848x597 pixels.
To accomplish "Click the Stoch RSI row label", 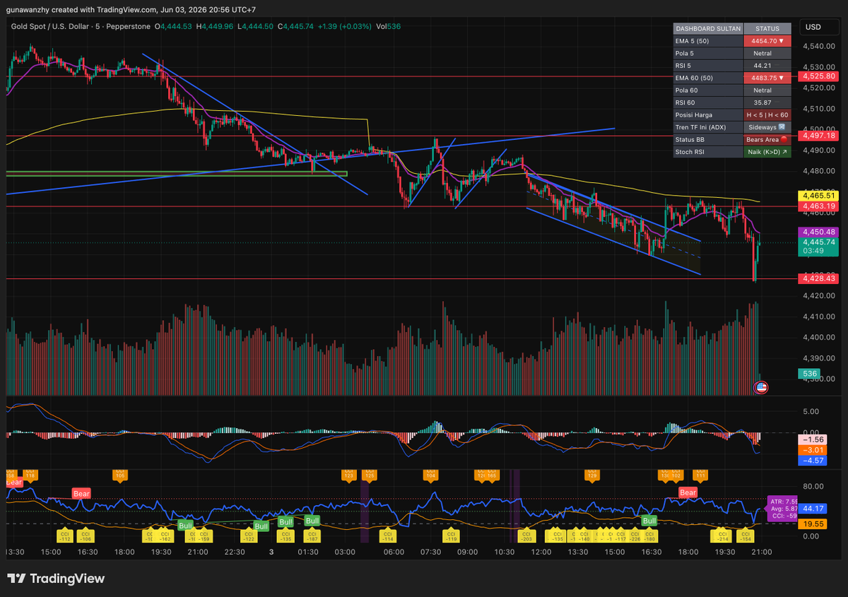I will click(690, 152).
